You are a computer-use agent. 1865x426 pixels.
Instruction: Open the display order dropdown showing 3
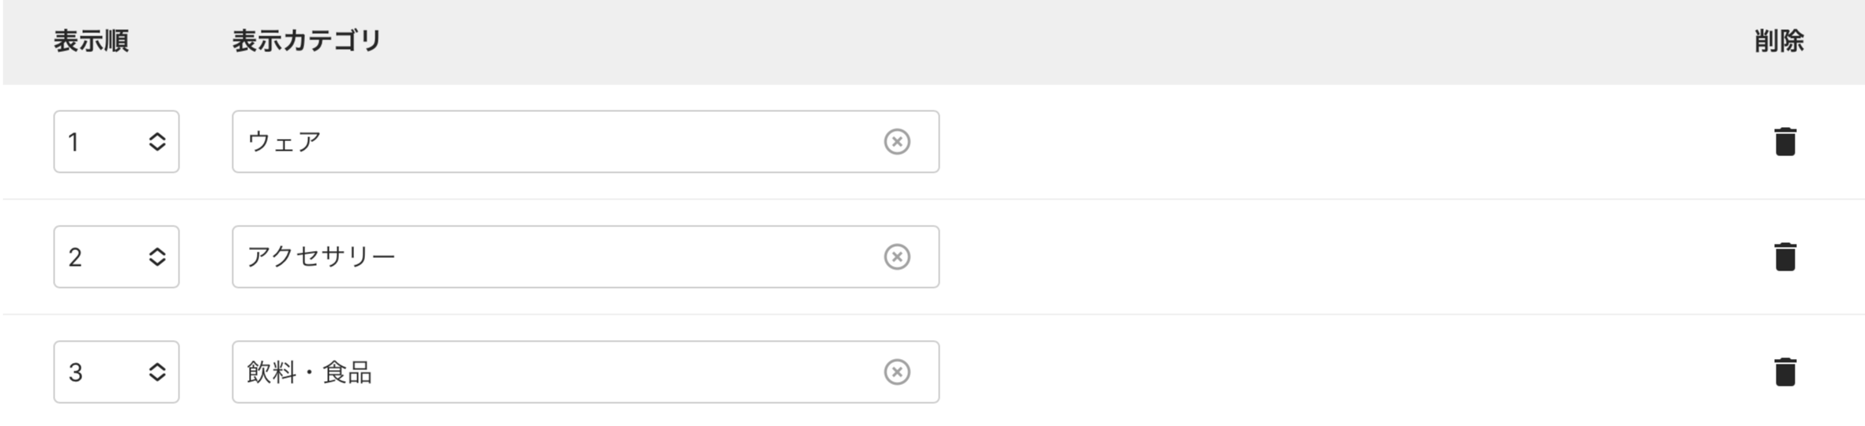(115, 372)
